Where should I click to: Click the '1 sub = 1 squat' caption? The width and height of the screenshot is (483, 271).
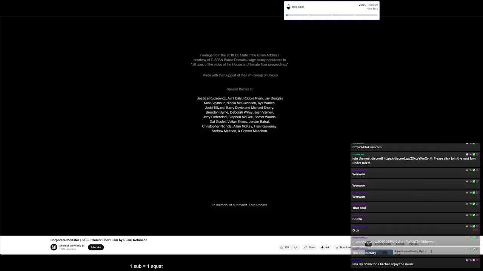146,266
